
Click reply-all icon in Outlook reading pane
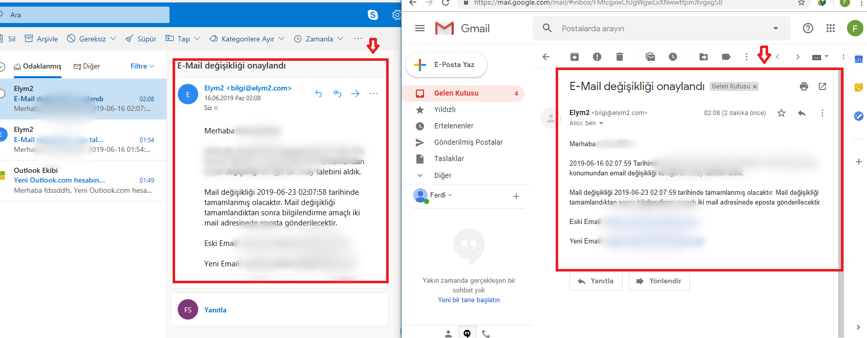point(337,94)
